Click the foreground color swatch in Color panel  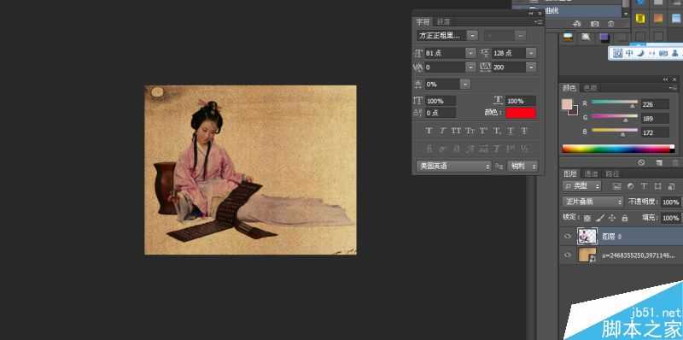pyautogui.click(x=567, y=104)
